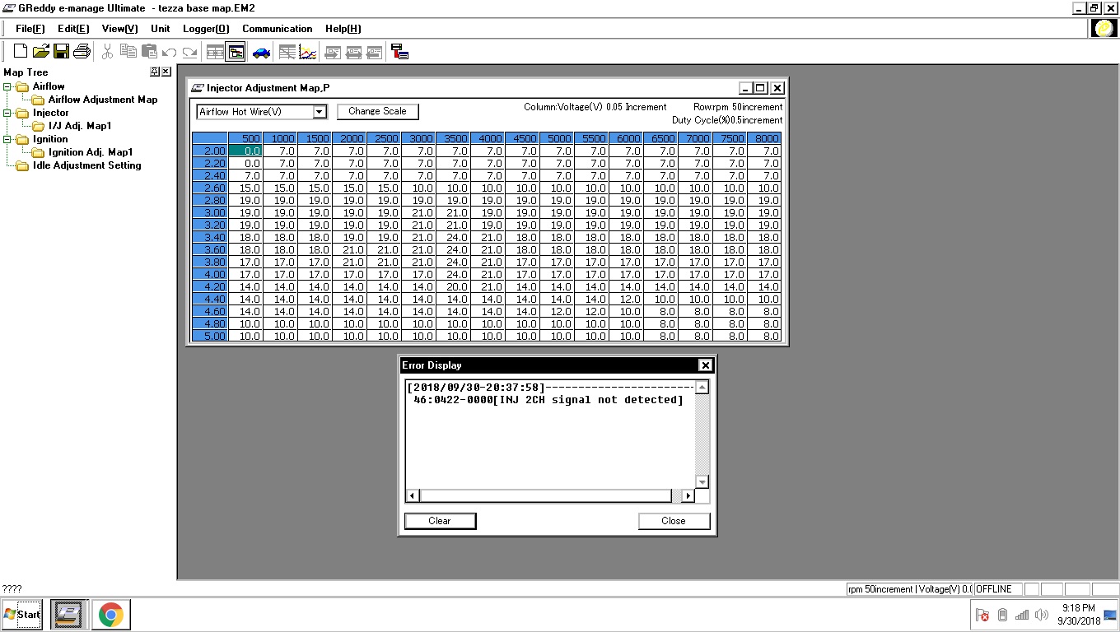Toggle the Map Tree panel toolbar icon

click(x=236, y=52)
